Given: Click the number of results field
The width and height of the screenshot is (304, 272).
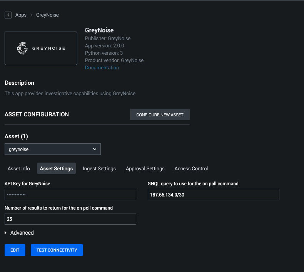Looking at the screenshot, I should coord(70,219).
